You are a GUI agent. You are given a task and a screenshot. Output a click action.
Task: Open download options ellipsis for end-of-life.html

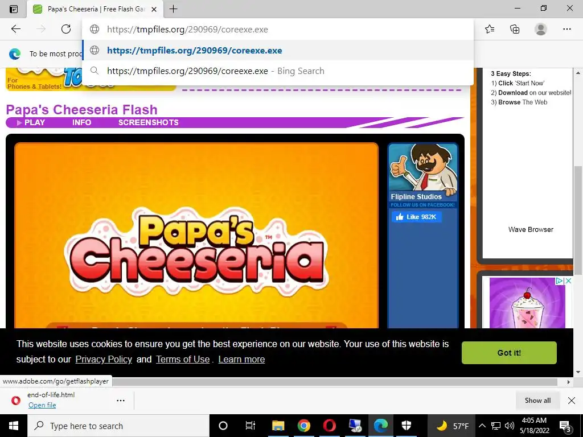coord(121,401)
